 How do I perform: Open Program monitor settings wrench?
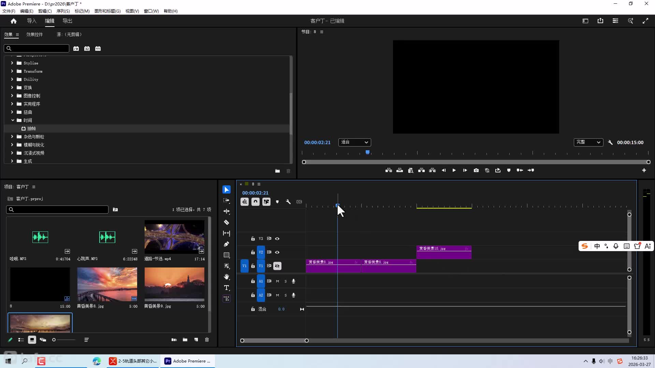coord(610,142)
